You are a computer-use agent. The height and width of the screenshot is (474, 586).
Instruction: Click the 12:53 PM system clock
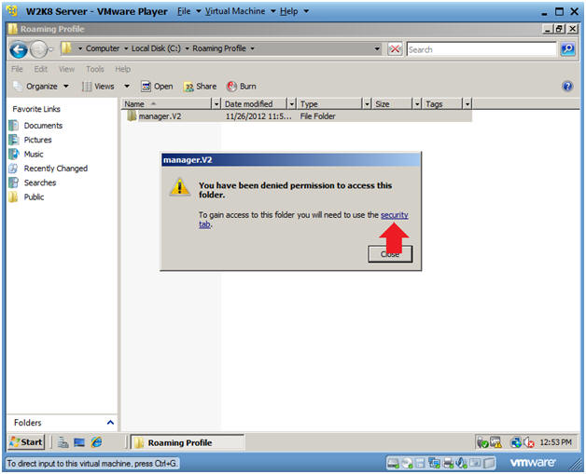[555, 442]
